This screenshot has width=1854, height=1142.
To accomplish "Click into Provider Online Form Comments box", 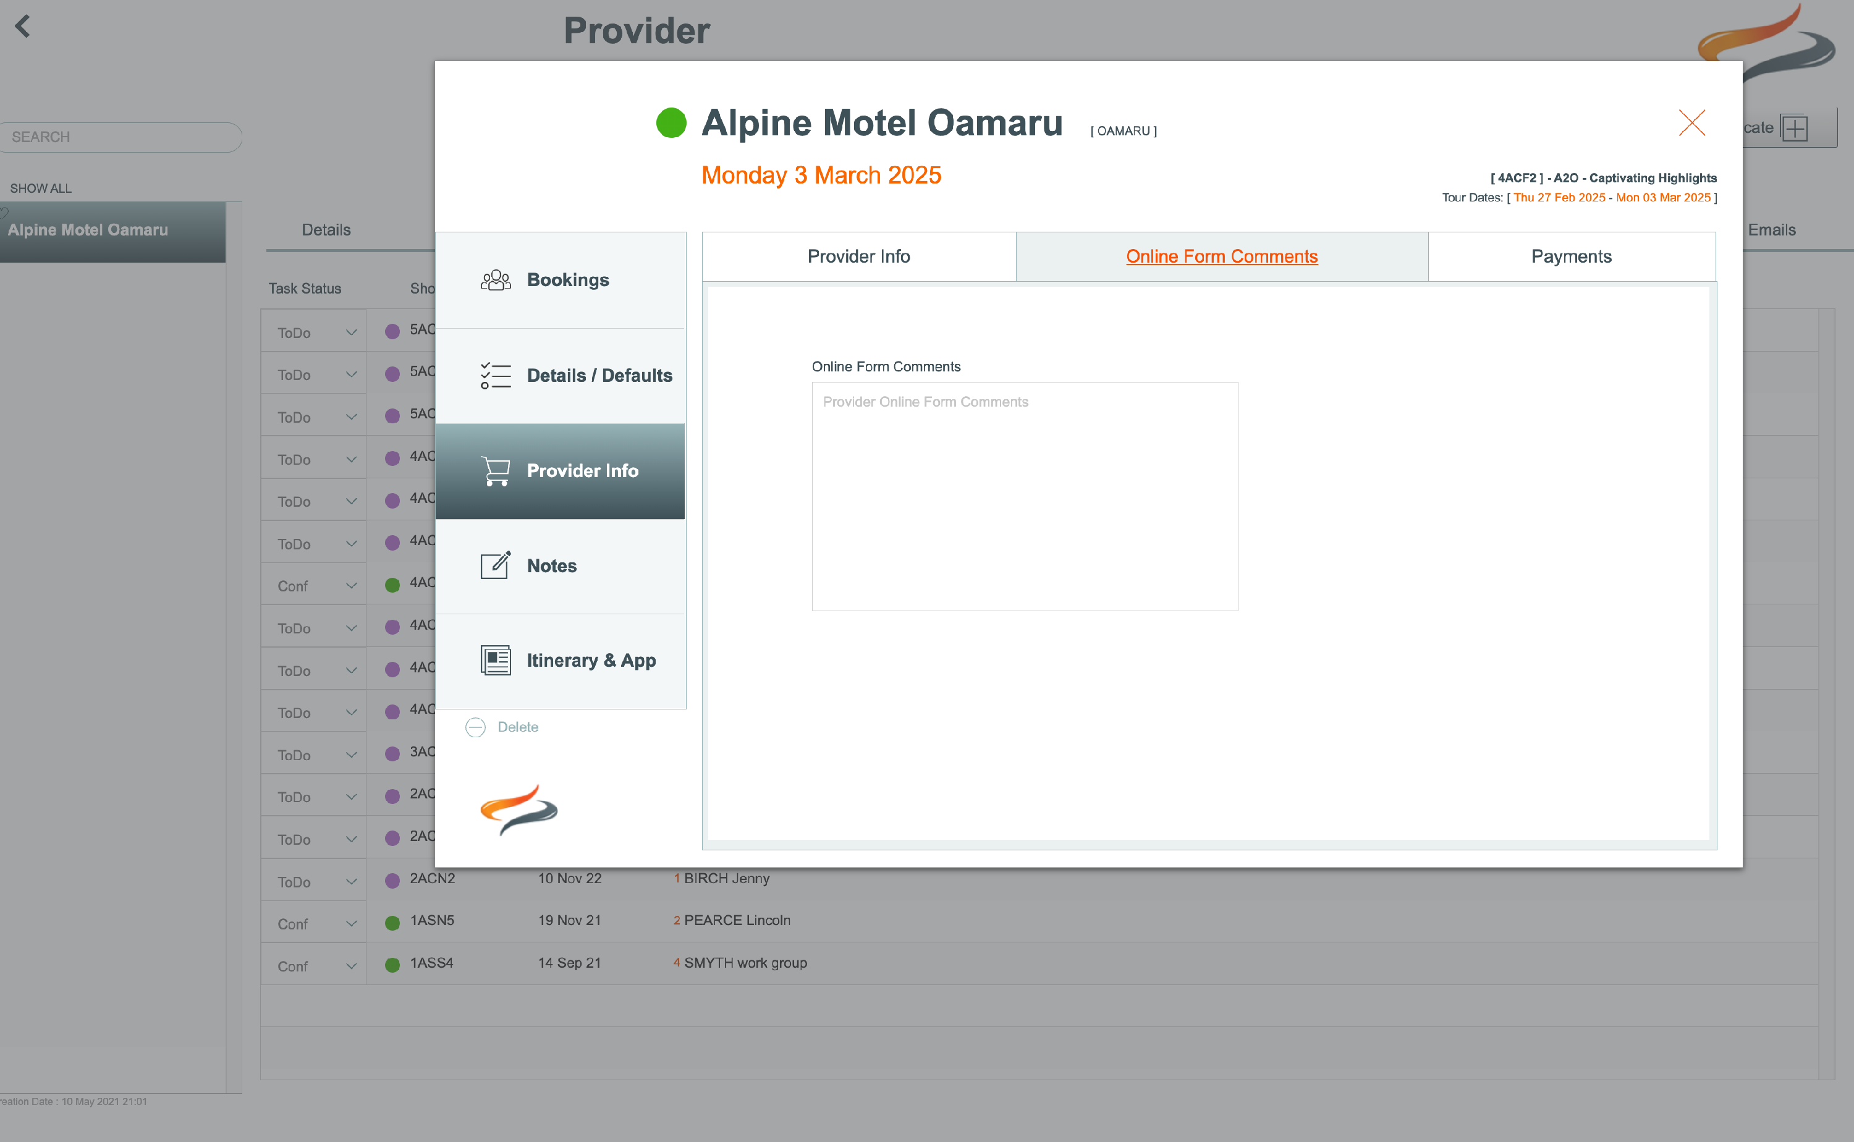I will [1024, 496].
